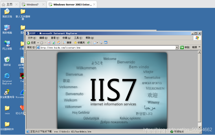Click the Mail envelope icon

pyautogui.click(x=95, y=43)
